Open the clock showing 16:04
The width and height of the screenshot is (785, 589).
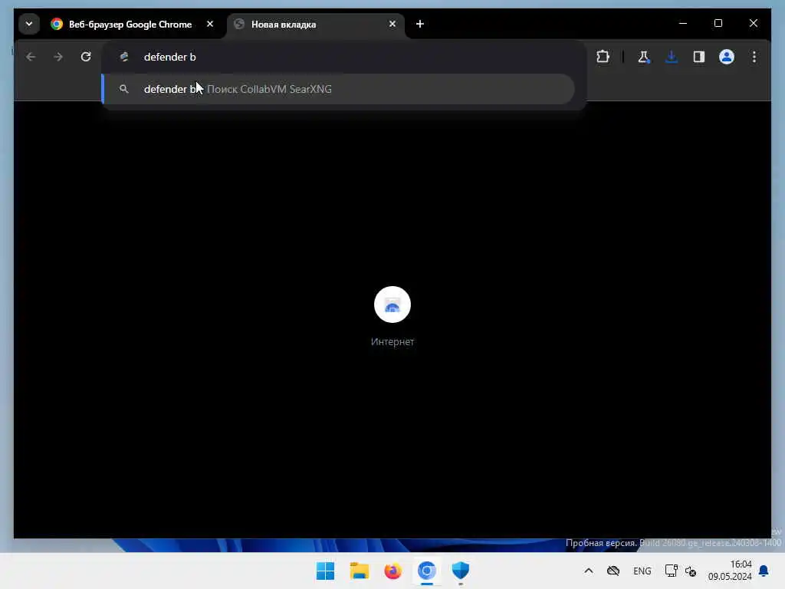pyautogui.click(x=730, y=571)
